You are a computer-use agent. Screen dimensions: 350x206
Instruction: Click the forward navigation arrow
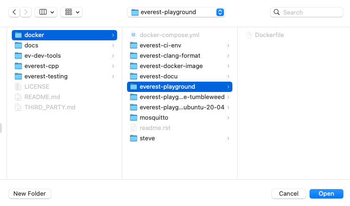[x=26, y=12]
